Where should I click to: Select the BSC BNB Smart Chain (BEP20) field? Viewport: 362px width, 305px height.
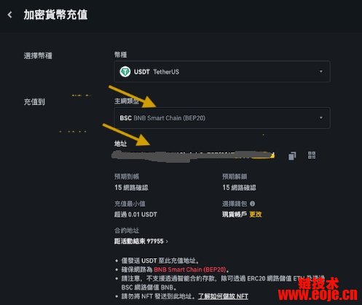[222, 117]
